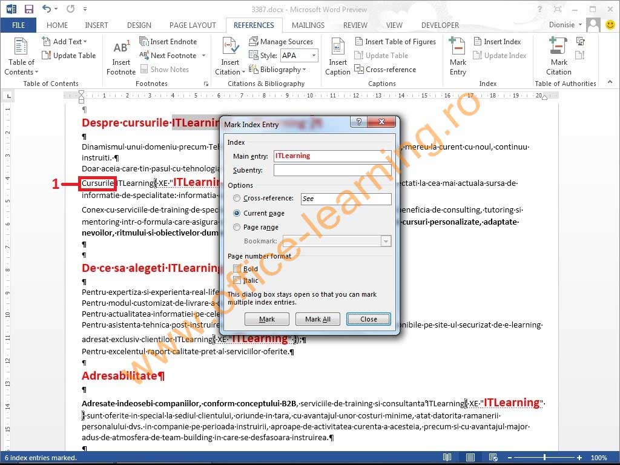This screenshot has width=620, height=465.
Task: Click Insert Table of Authorities icon
Action: coord(581,41)
